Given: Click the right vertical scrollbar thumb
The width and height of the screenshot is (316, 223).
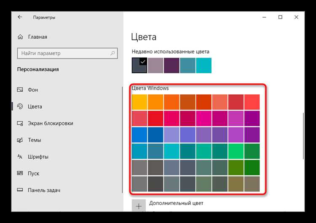Looking at the screenshot, I should coord(303,136).
